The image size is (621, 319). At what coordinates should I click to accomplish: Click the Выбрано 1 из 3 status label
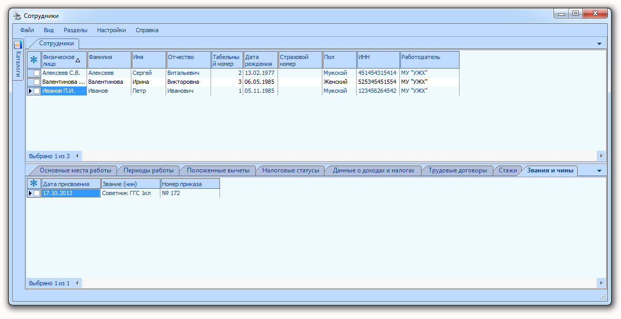[49, 156]
